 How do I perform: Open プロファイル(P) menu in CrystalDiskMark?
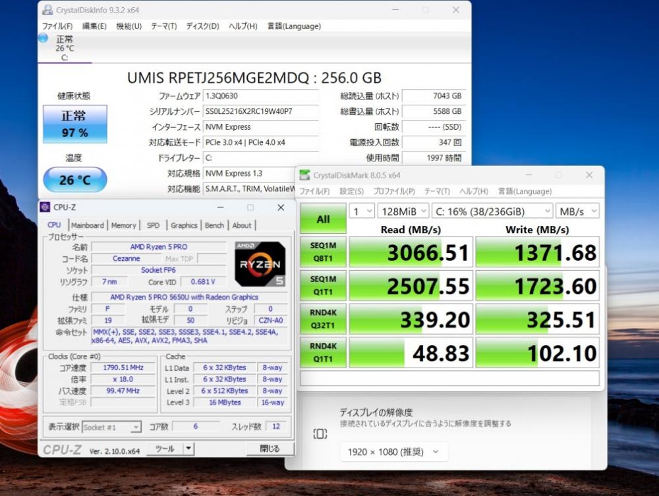point(394,192)
